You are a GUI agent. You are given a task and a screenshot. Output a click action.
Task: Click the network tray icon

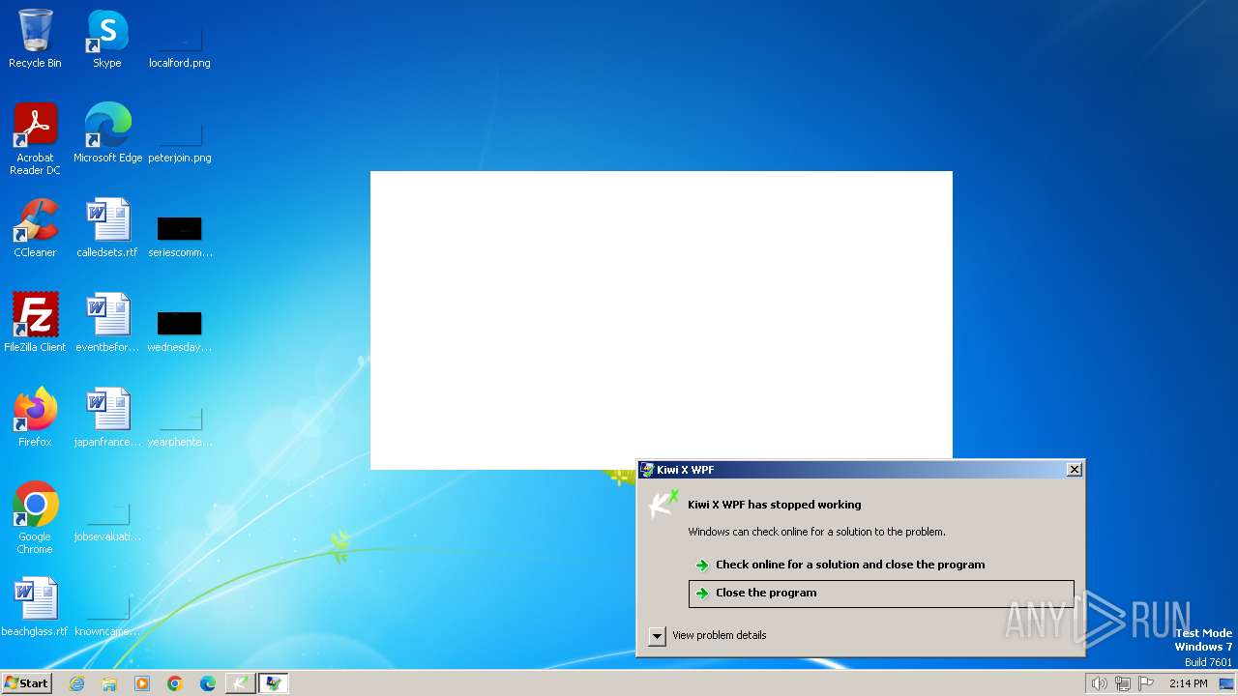coord(1123,683)
